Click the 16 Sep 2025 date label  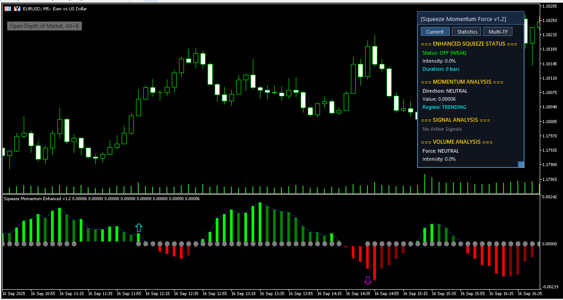coord(15,294)
